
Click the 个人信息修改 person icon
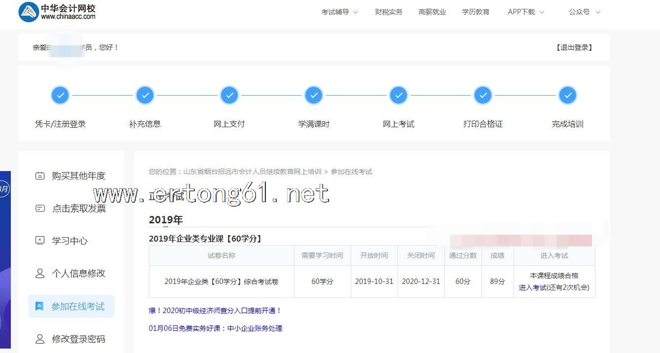click(x=40, y=273)
